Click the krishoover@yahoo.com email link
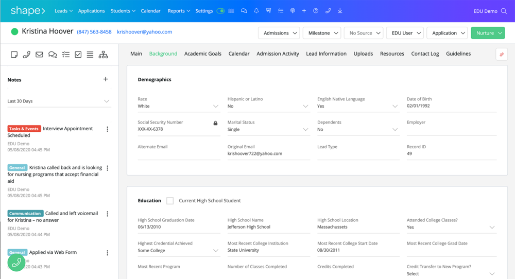The height and width of the screenshot is (279, 515). coord(145,32)
